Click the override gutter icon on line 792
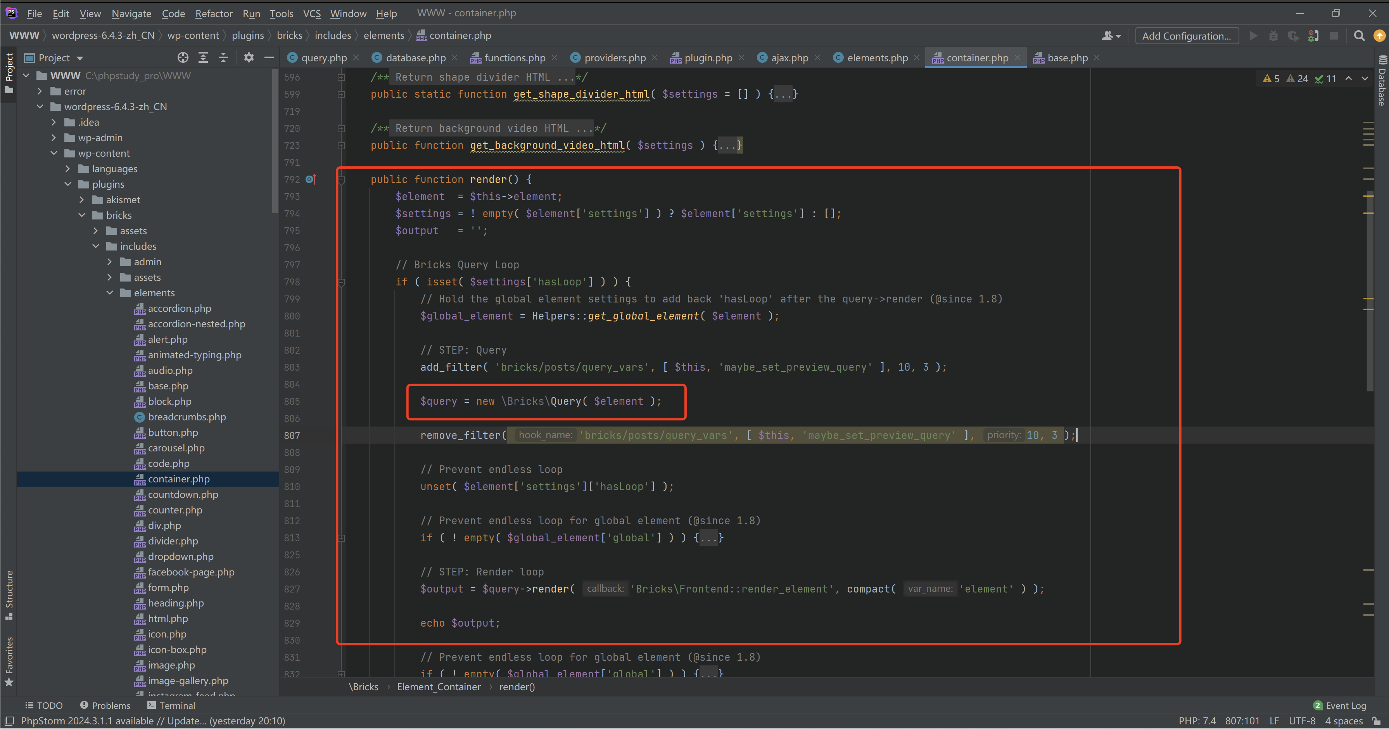 [x=311, y=179]
